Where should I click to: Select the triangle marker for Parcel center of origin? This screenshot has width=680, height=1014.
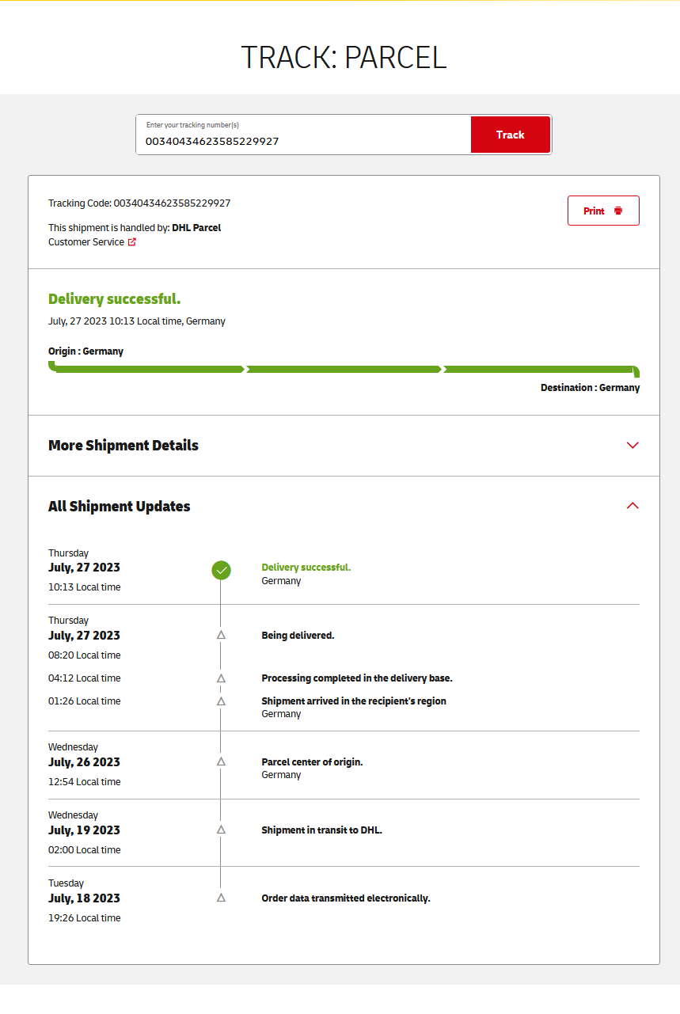[221, 761]
